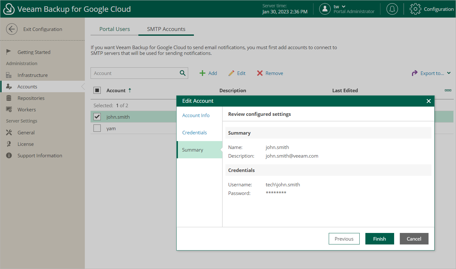456x269 pixels.
Task: Click the john.smith@veeam.com description value
Action: (292, 156)
